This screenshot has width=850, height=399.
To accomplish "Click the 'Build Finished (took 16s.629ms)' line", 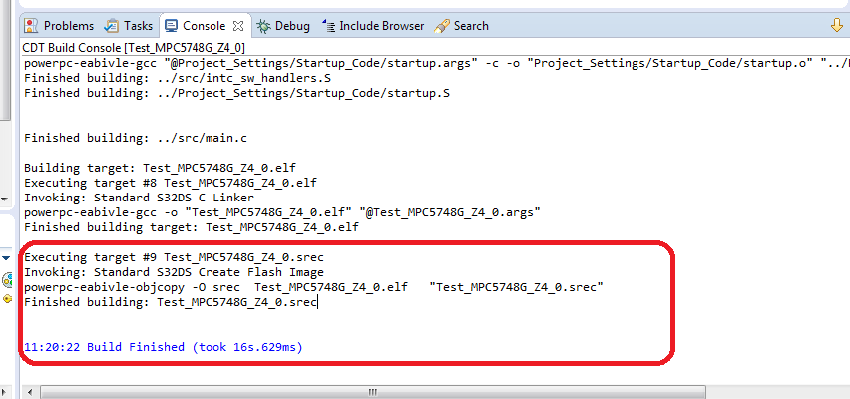I will [x=164, y=347].
